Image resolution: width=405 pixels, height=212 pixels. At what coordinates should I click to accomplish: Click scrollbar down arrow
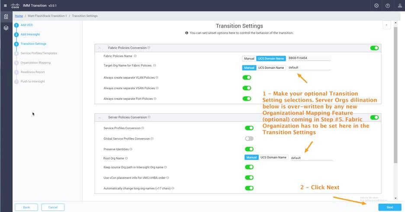395,198
